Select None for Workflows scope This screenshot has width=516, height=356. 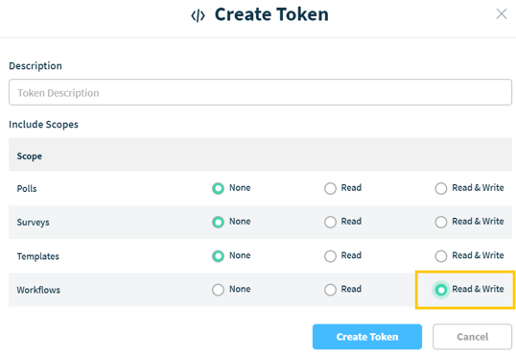(x=218, y=290)
